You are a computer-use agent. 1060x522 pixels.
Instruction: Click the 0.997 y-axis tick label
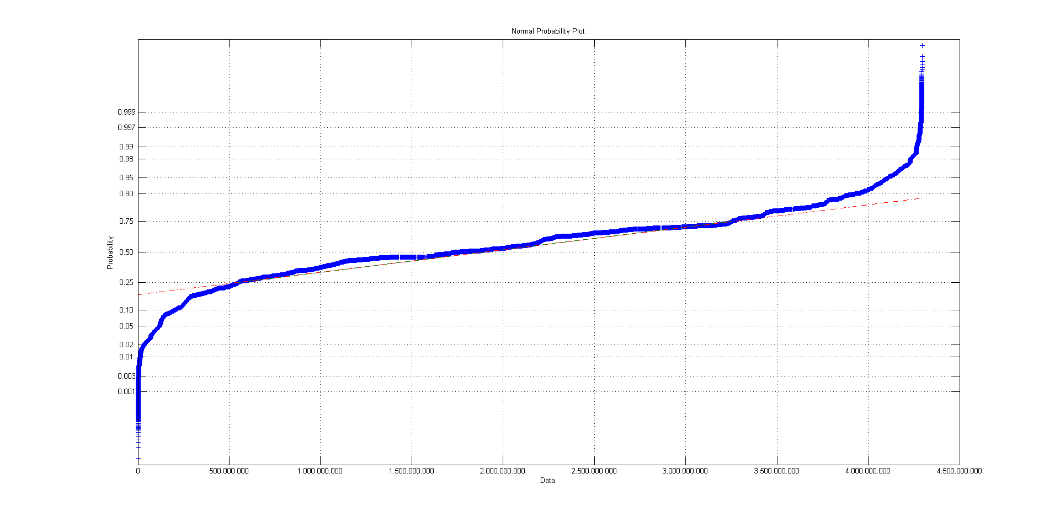tap(126, 127)
